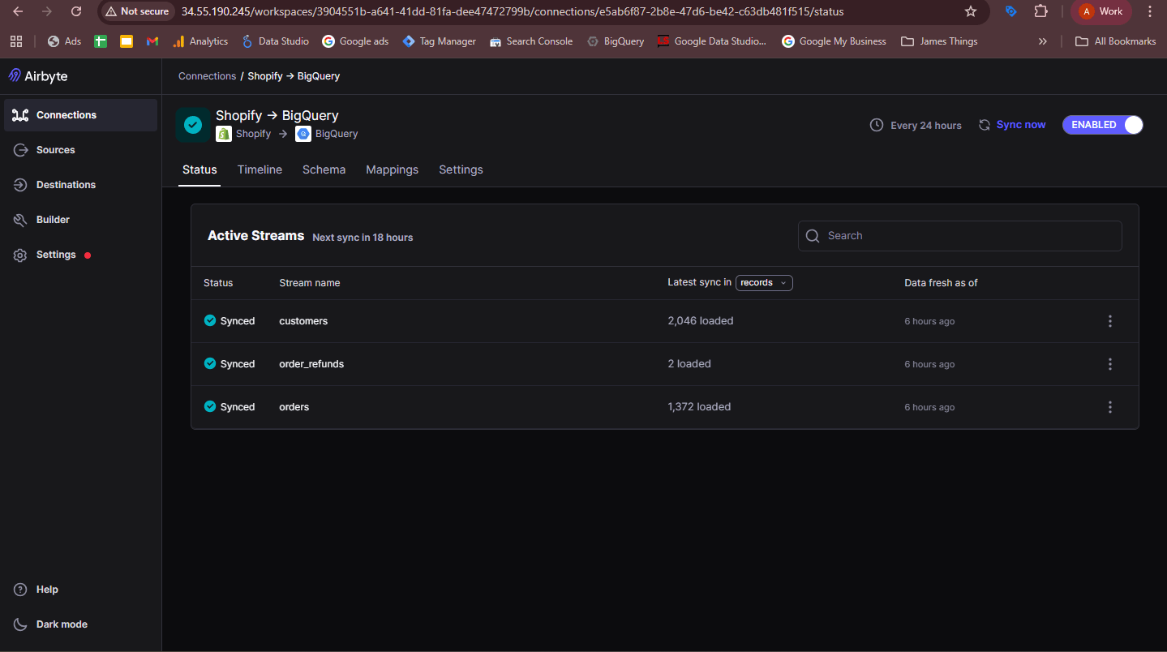Screen dimensions: 1167x652
Task: Open the Google ads bookmark
Action: coord(355,41)
